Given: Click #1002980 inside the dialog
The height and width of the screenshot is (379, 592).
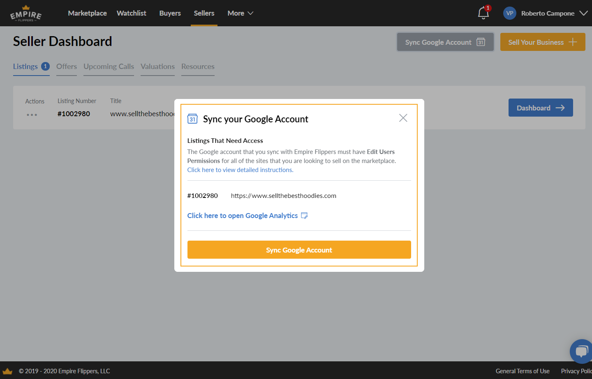Looking at the screenshot, I should pyautogui.click(x=203, y=196).
